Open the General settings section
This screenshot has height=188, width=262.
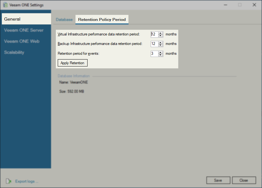(x=26, y=19)
